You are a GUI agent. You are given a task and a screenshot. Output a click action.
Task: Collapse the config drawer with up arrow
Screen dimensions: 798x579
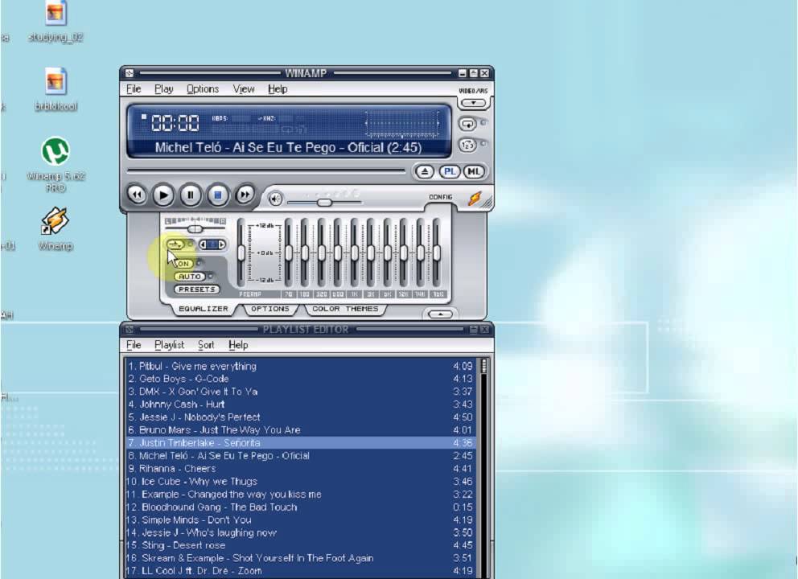point(440,314)
